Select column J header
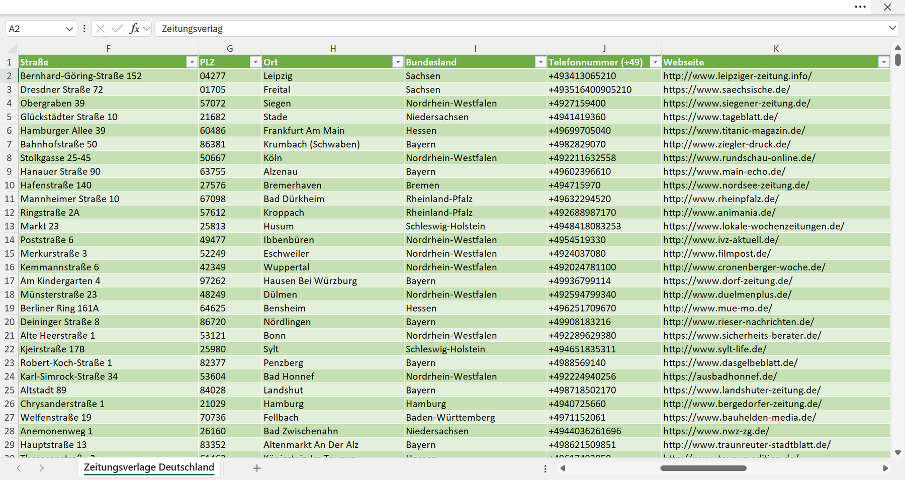This screenshot has height=480, width=905. (604, 49)
